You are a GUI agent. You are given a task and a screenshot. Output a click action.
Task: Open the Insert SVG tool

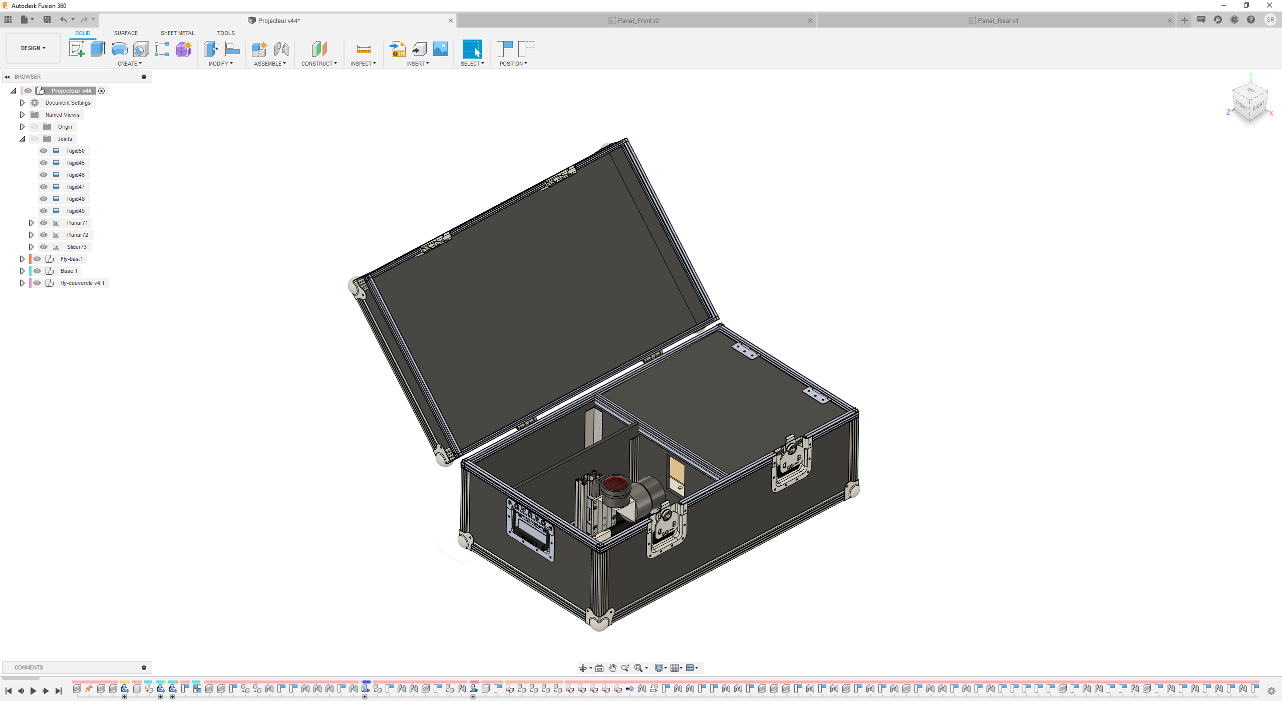(x=398, y=49)
